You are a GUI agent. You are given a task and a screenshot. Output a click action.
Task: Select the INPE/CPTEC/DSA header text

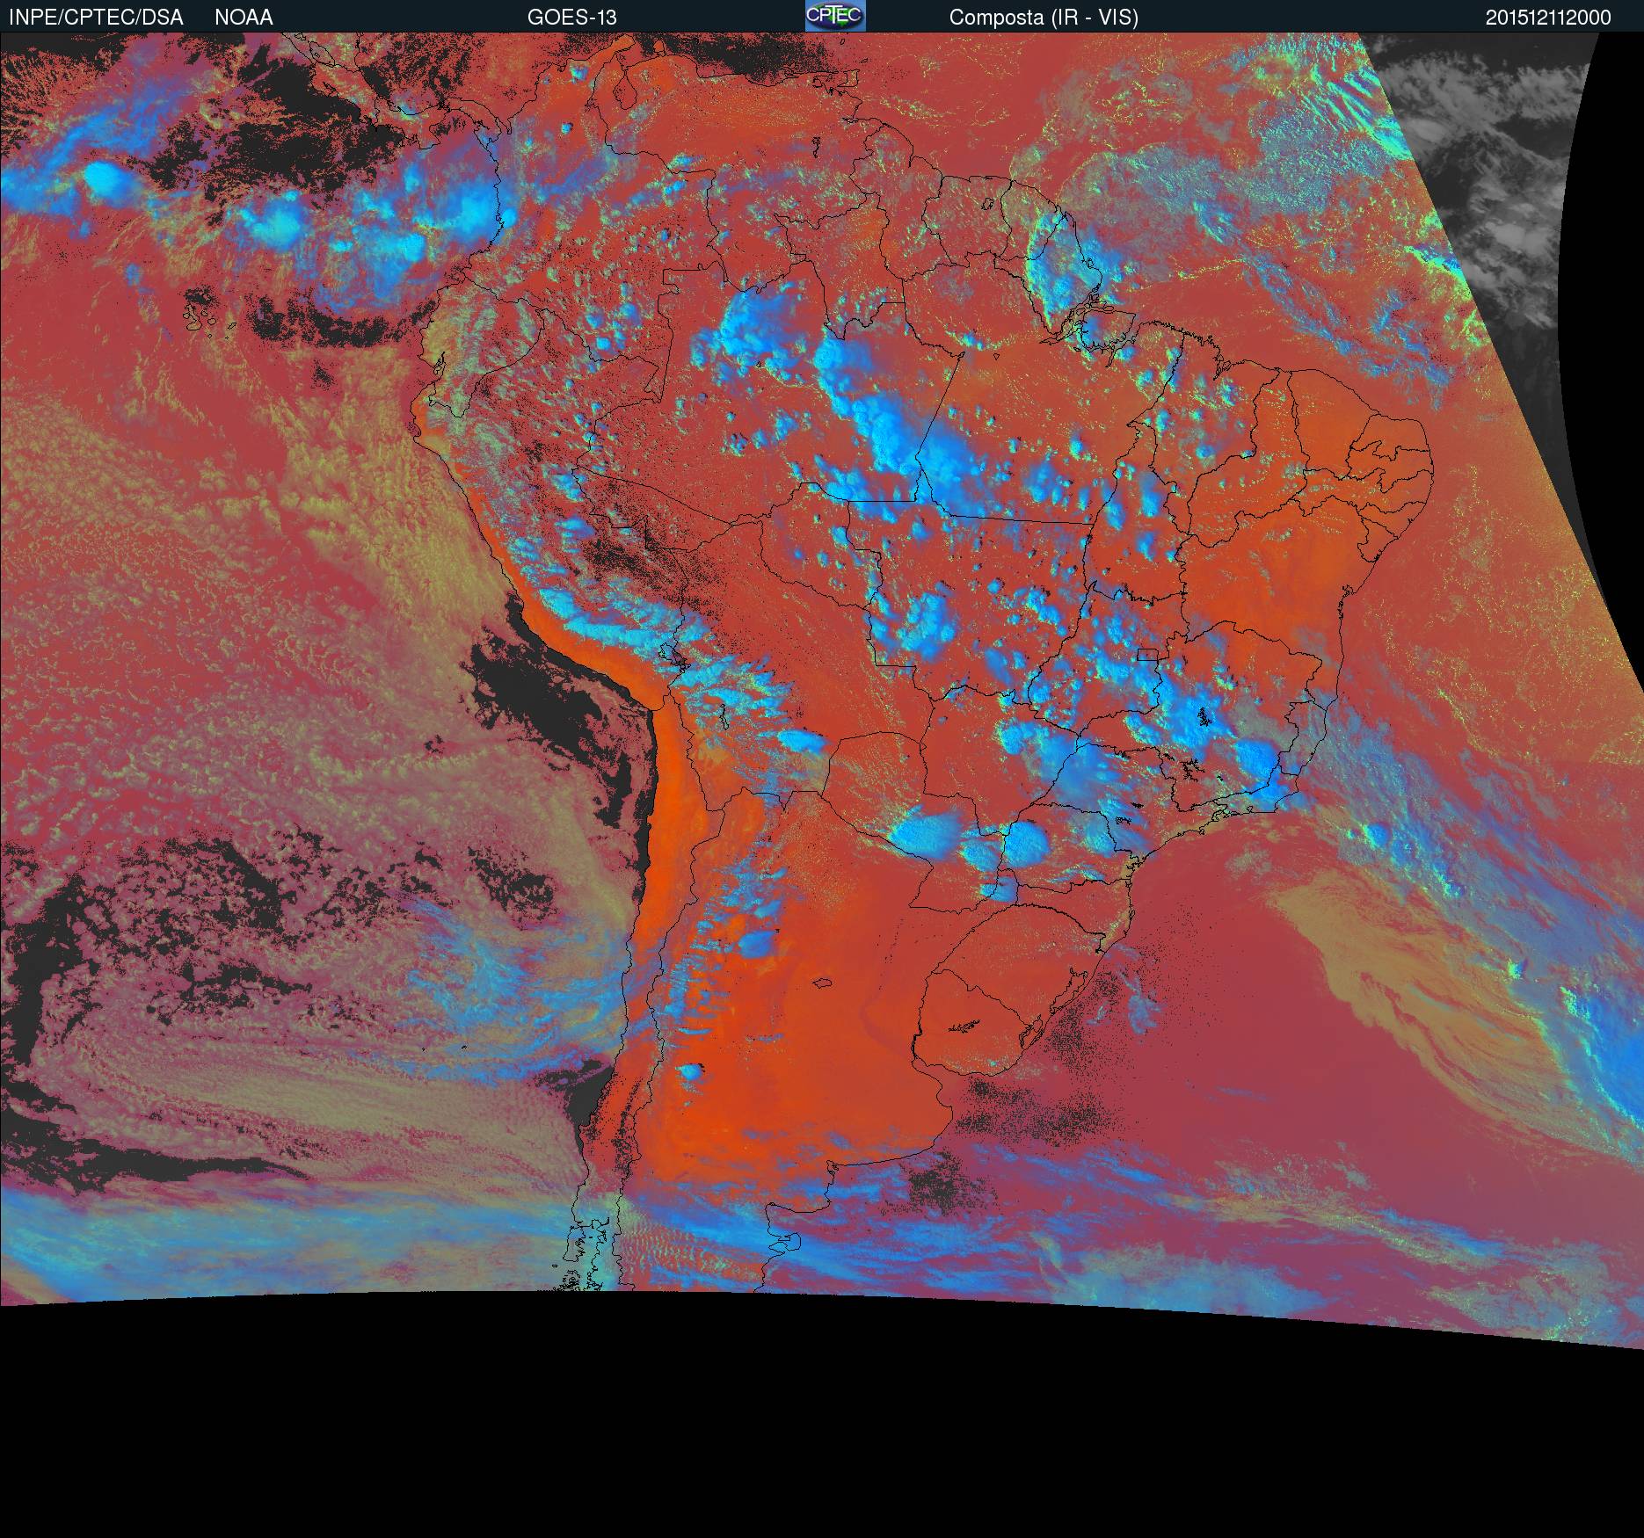tap(96, 18)
